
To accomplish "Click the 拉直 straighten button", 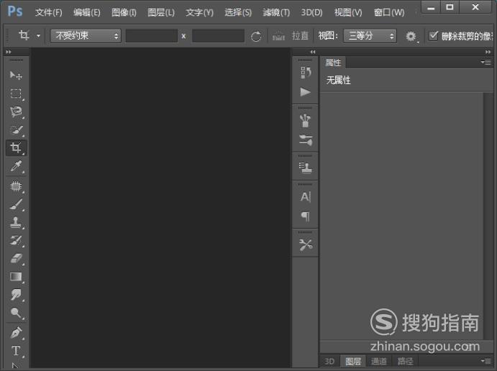I will pos(300,36).
